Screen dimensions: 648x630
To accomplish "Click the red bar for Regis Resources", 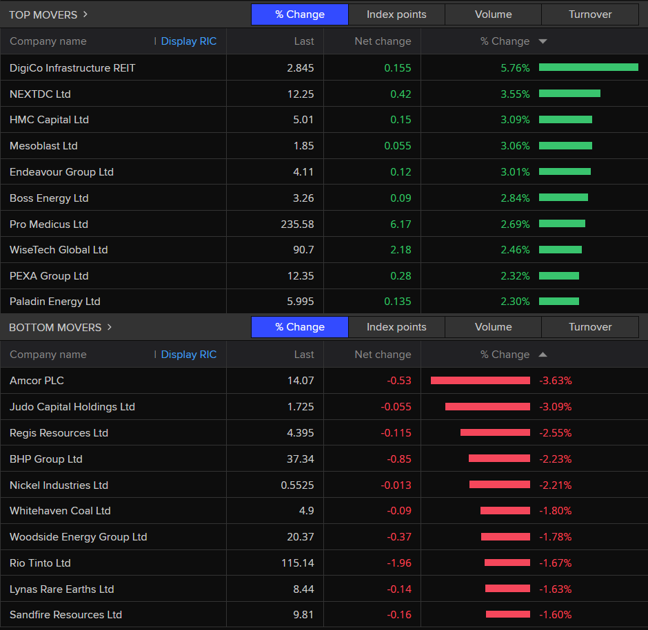I will [495, 432].
